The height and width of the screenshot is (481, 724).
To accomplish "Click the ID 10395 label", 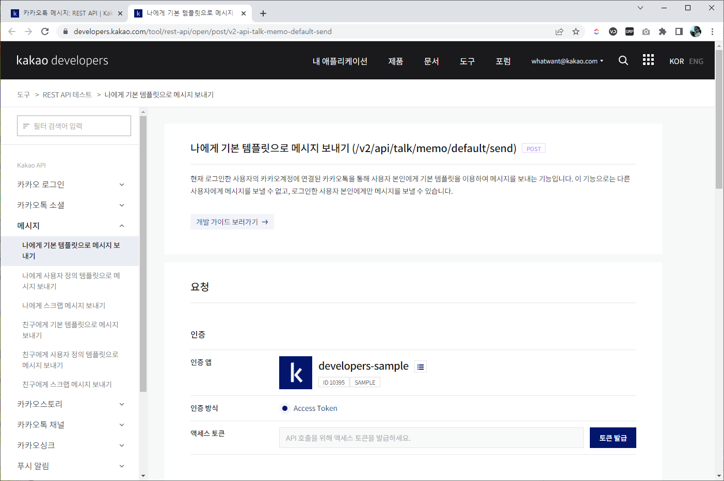I will pos(334,383).
